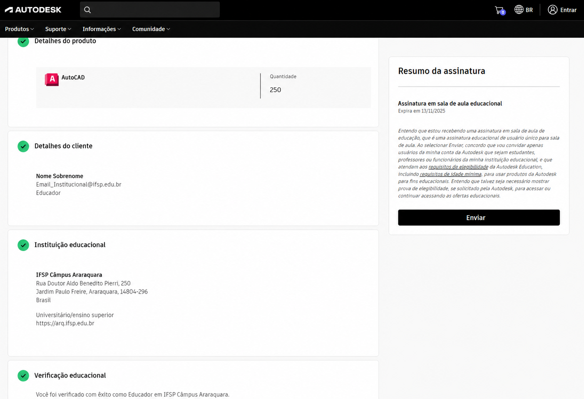The height and width of the screenshot is (399, 584).
Task: Click the globe region icon
Action: (x=519, y=10)
